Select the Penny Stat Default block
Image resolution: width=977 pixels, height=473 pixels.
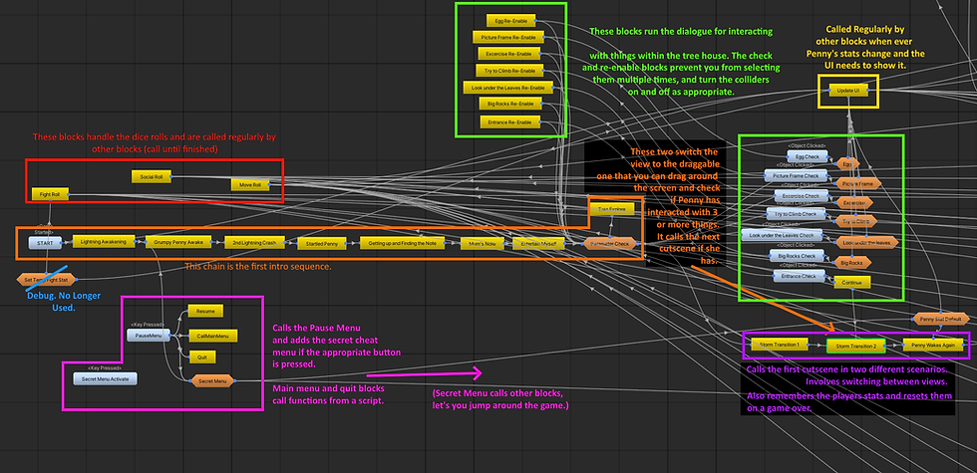(x=941, y=320)
